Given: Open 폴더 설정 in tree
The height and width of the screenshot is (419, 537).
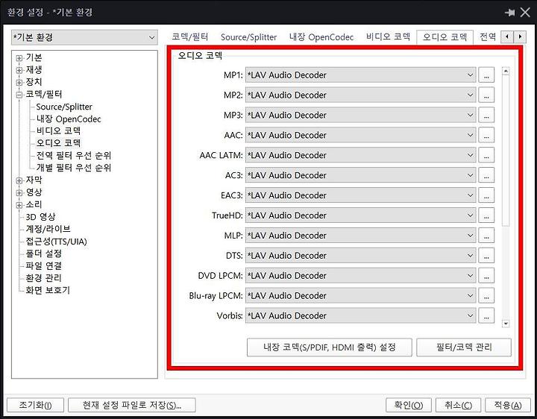Looking at the screenshot, I should click(x=43, y=253).
